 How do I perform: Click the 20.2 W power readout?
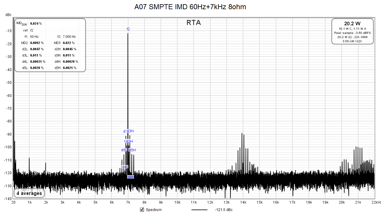click(352, 23)
